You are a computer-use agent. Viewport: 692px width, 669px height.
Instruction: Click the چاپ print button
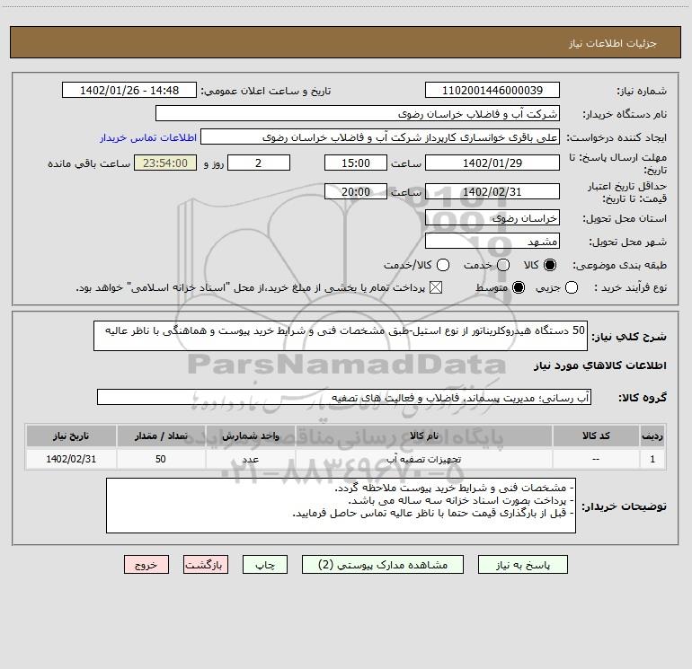[x=265, y=565]
